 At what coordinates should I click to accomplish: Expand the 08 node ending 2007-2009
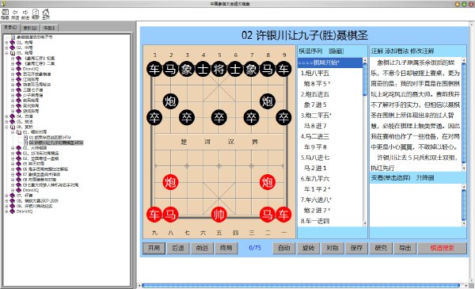(x=6, y=201)
